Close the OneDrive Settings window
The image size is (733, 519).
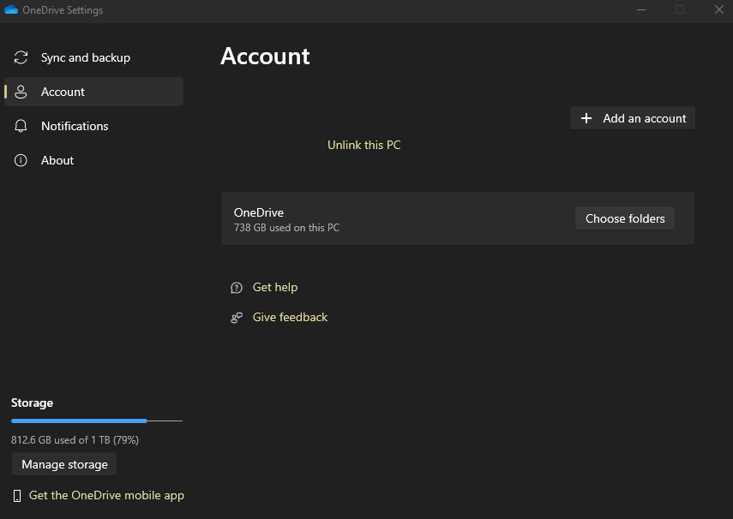[x=718, y=9]
